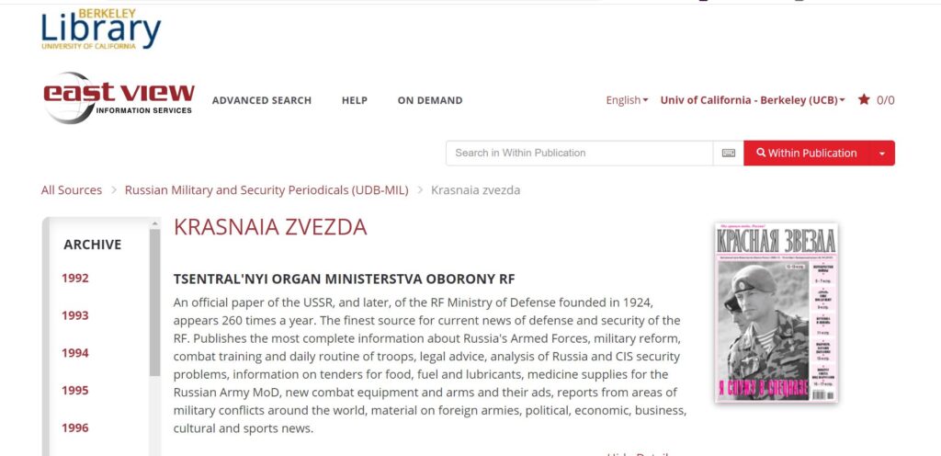Image resolution: width=941 pixels, height=456 pixels.
Task: Open the Advanced Search menu item
Action: [262, 100]
